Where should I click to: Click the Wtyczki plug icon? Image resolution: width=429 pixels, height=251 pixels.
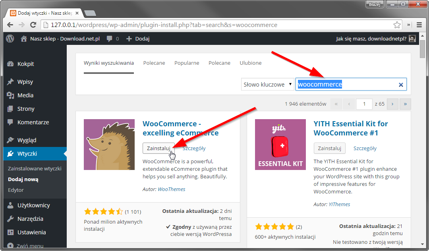[x=10, y=154]
